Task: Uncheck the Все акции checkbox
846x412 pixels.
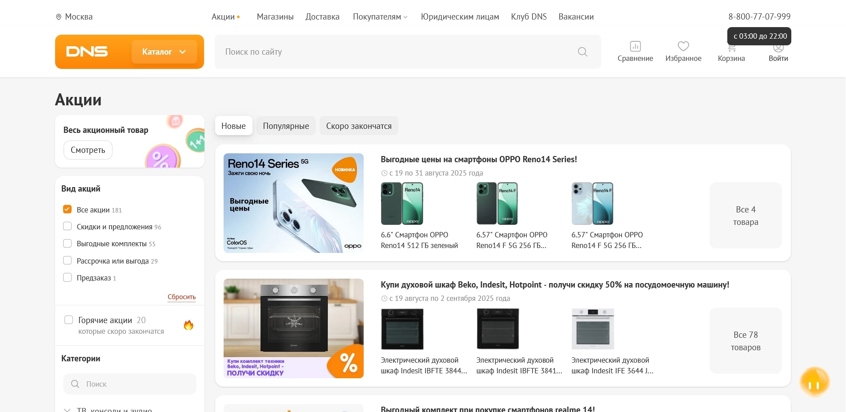Action: (68, 209)
